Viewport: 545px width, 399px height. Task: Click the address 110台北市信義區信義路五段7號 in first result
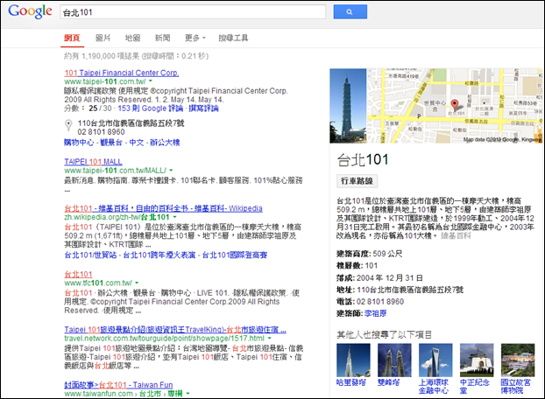(x=131, y=123)
